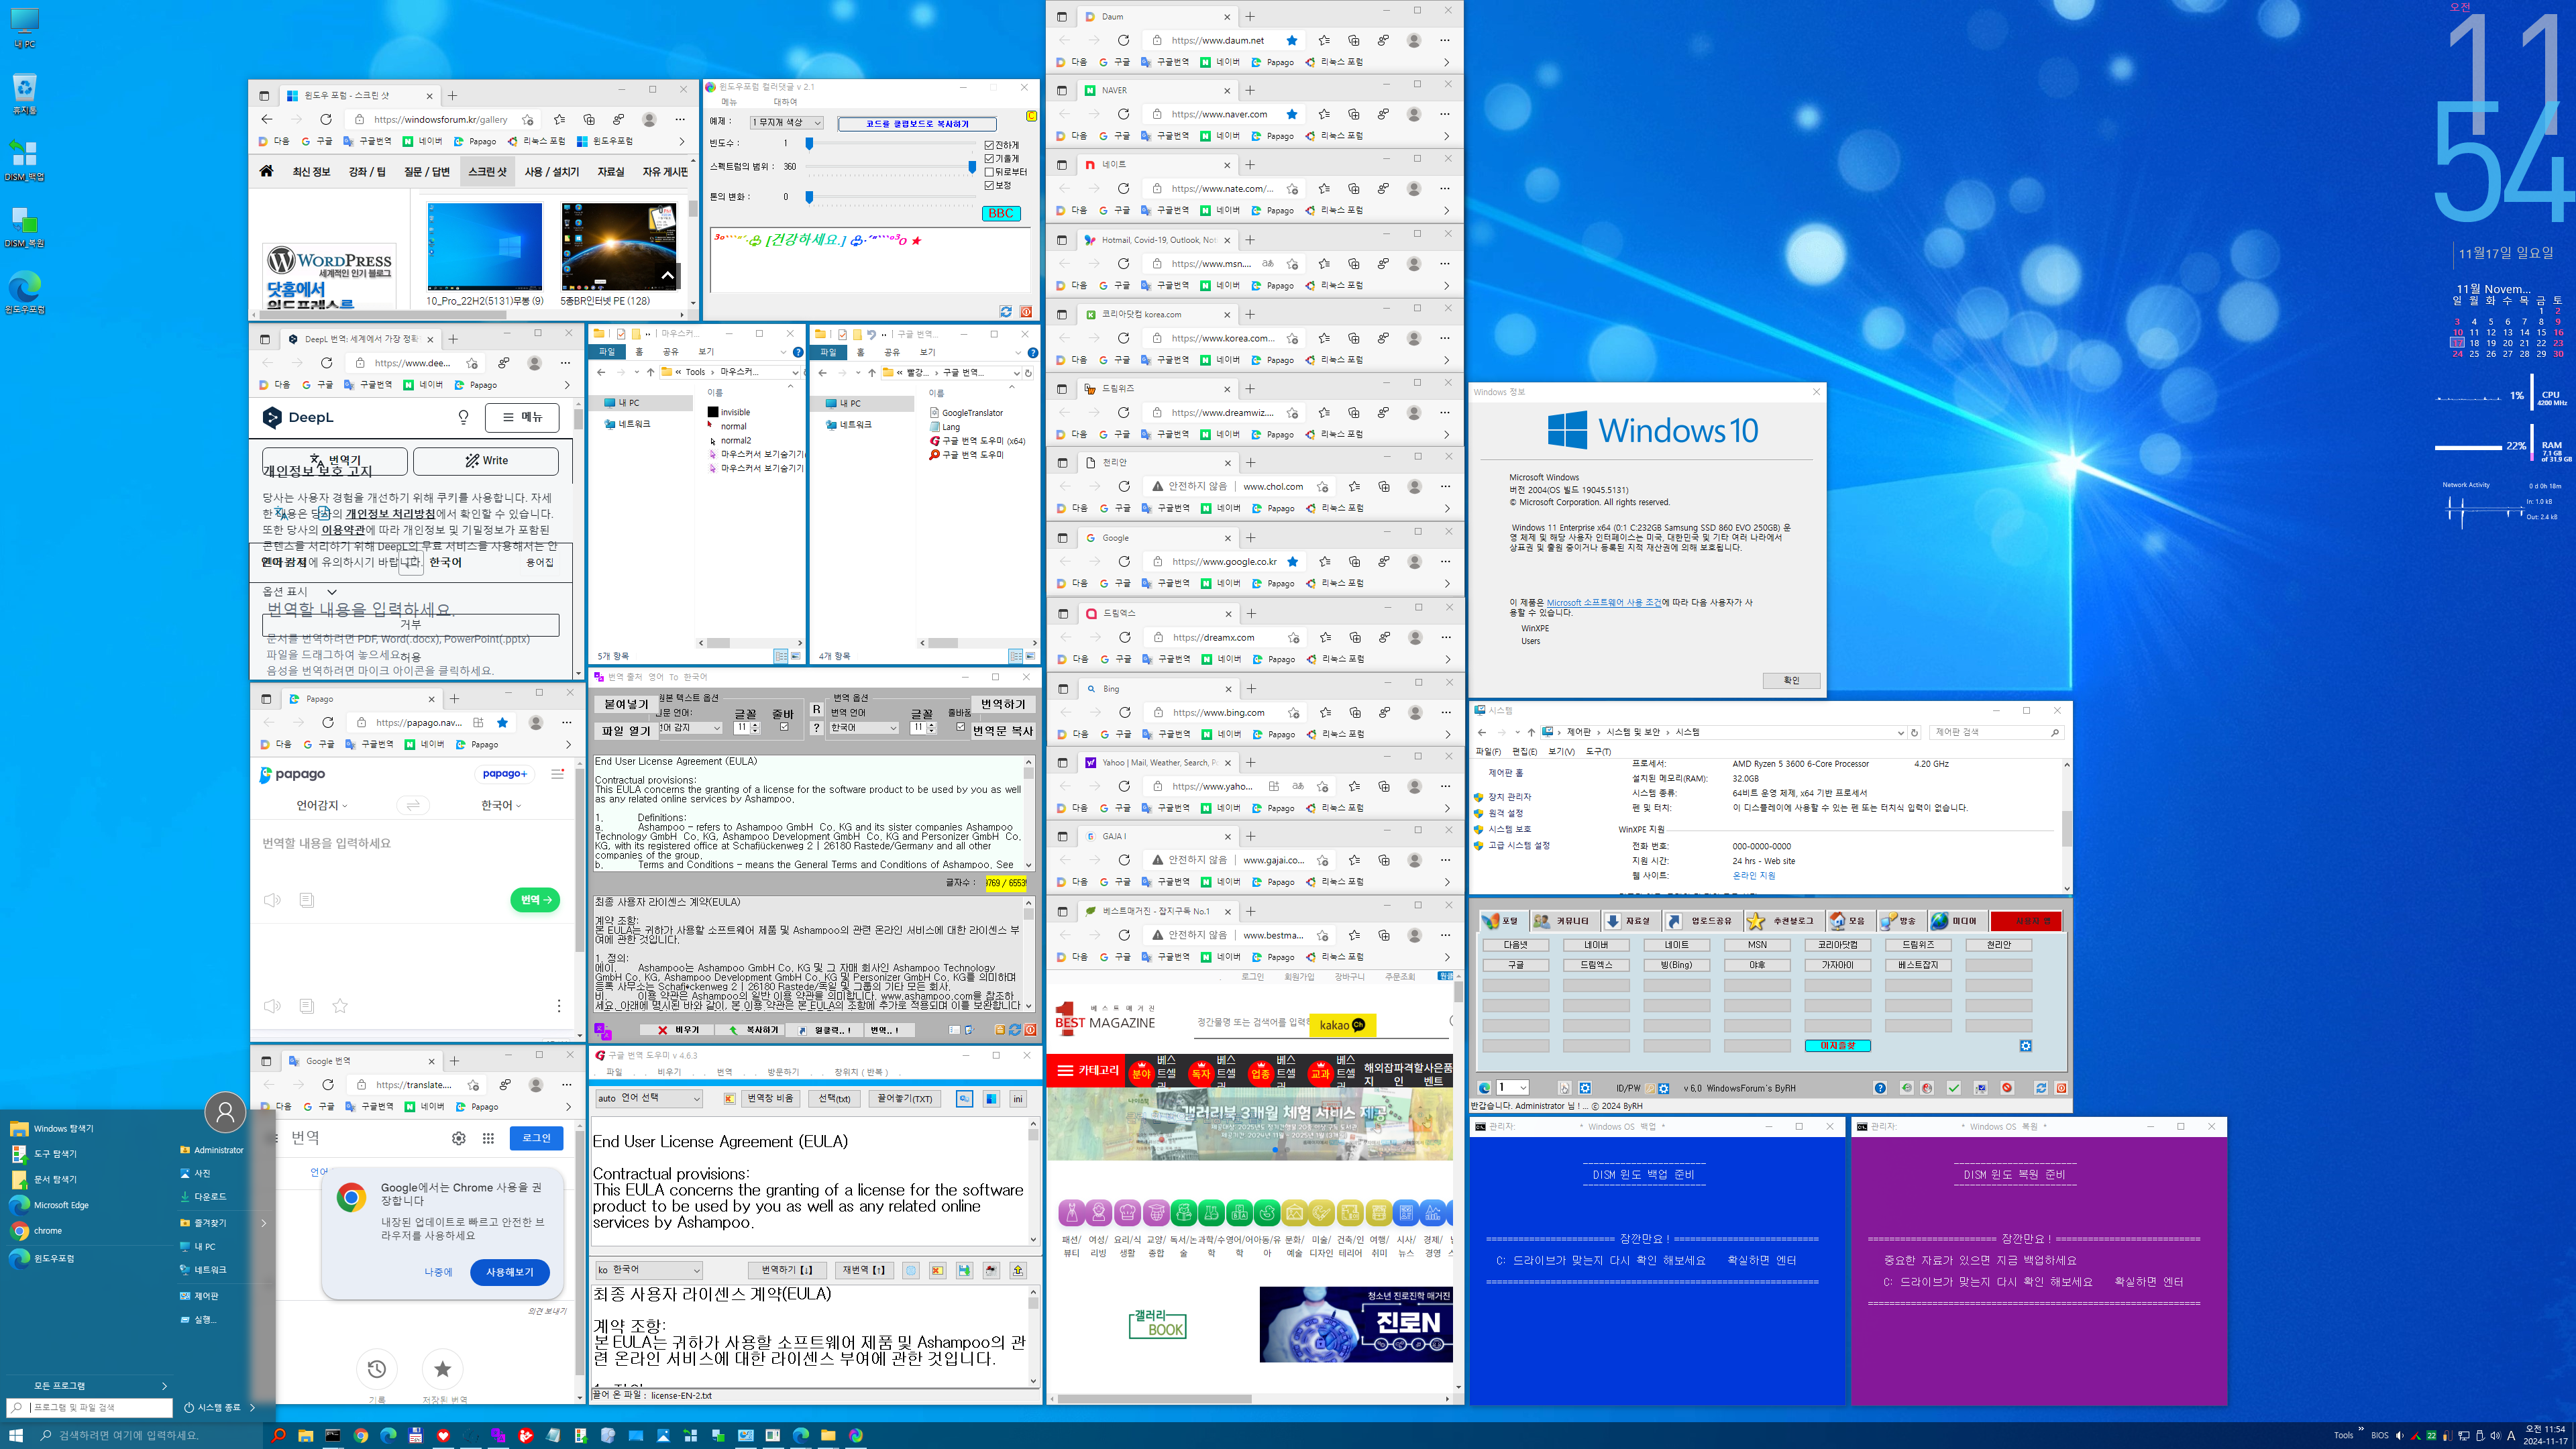Click the blue help question-mark icon in the portal launcher

pos(1880,1088)
